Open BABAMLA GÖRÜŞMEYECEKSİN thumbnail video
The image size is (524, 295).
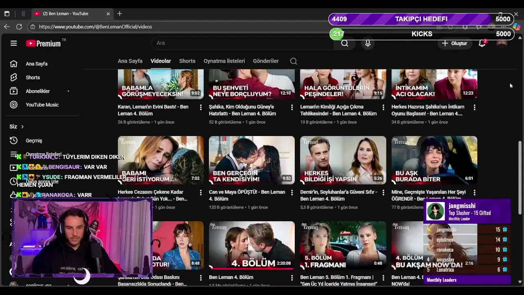point(160,84)
